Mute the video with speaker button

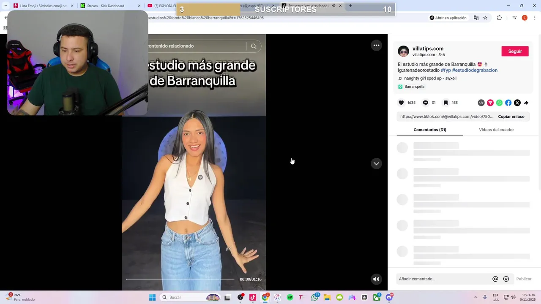coord(376,279)
